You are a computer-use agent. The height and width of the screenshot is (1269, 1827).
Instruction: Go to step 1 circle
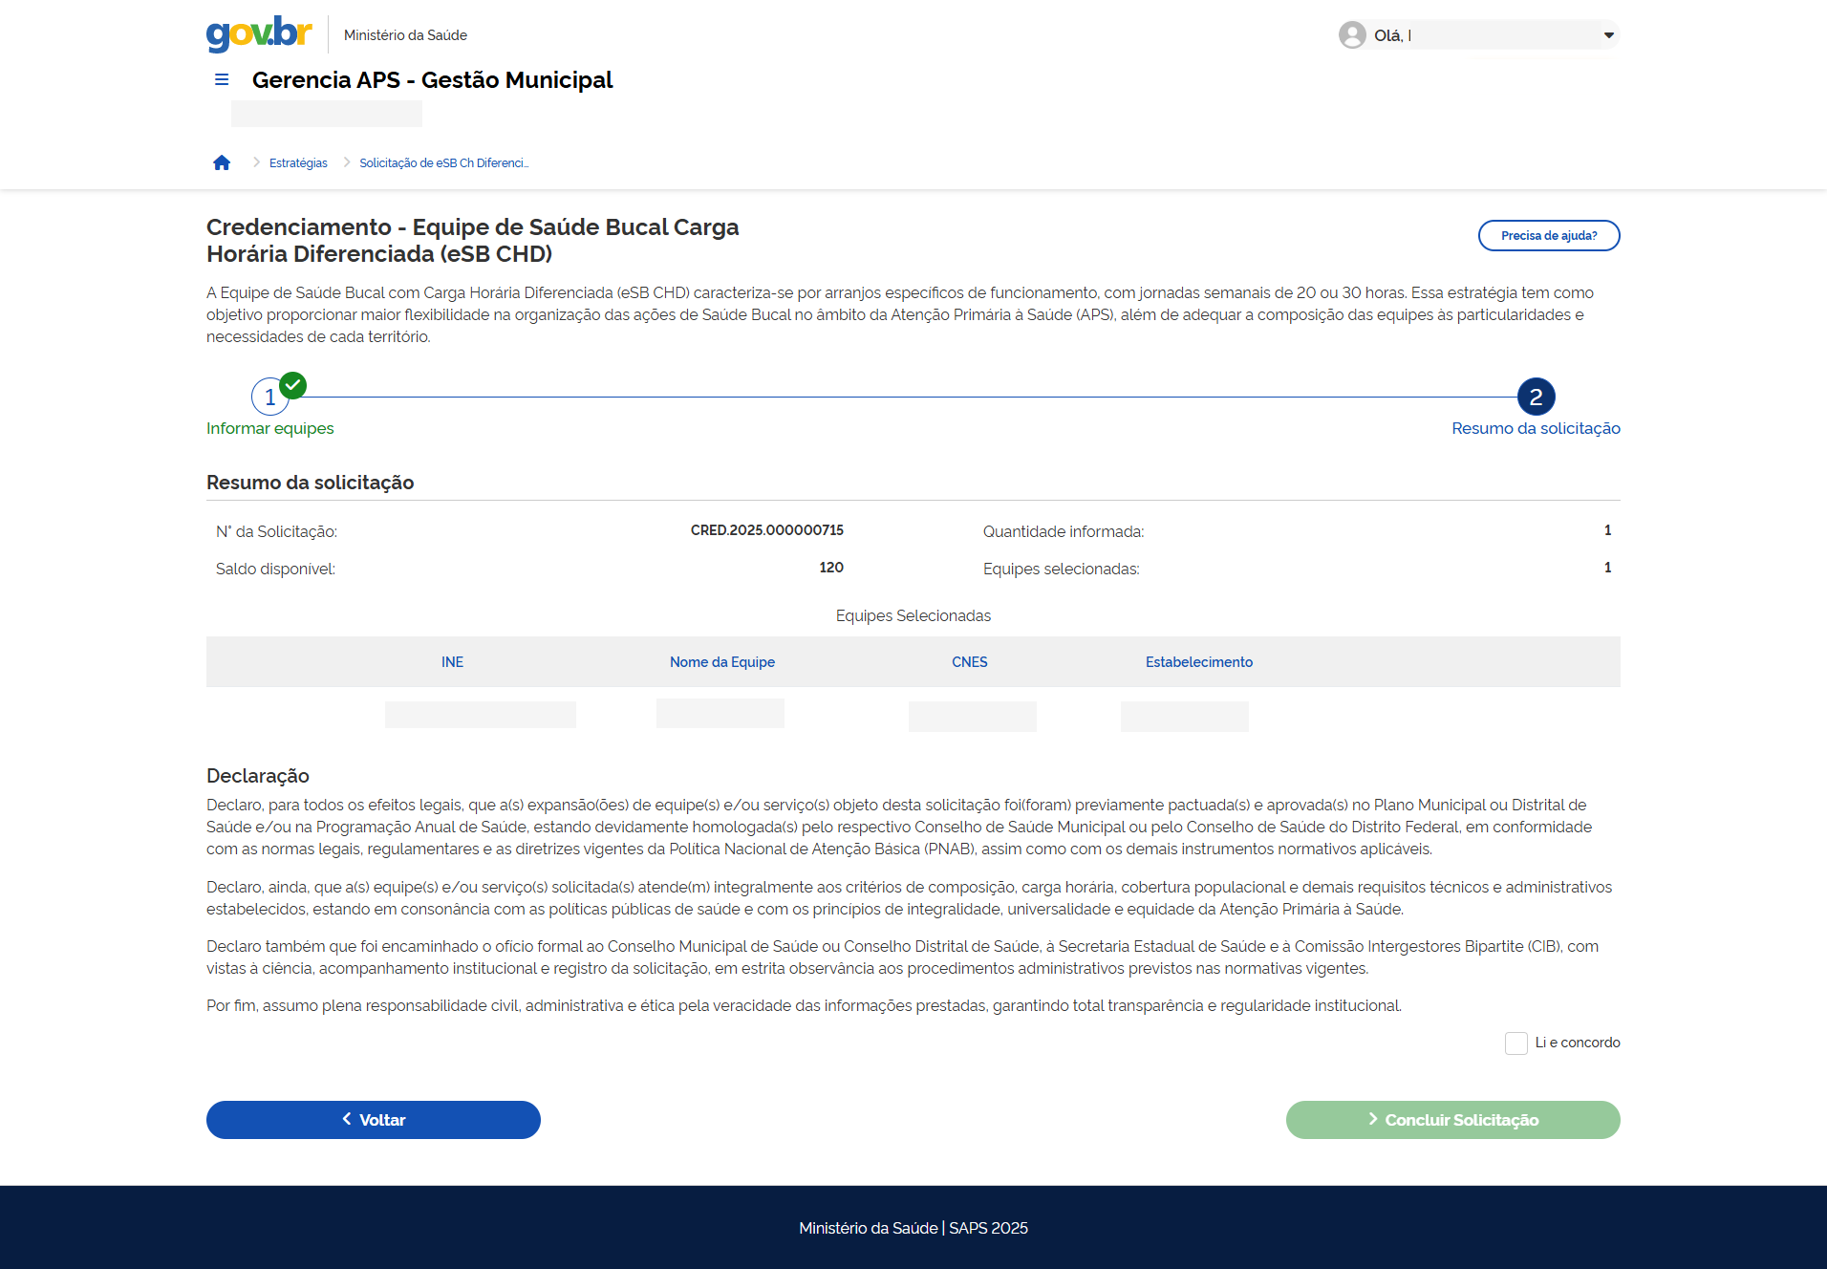(x=269, y=398)
